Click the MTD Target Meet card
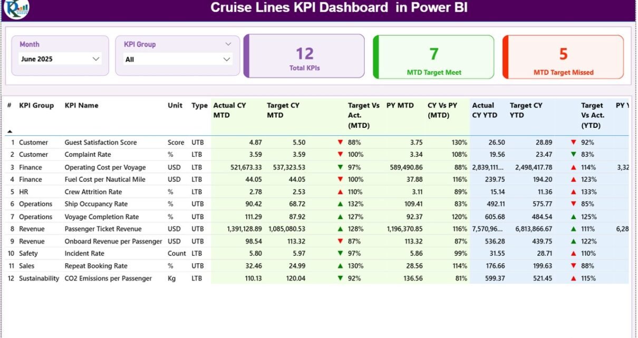638x338 pixels. (x=433, y=57)
